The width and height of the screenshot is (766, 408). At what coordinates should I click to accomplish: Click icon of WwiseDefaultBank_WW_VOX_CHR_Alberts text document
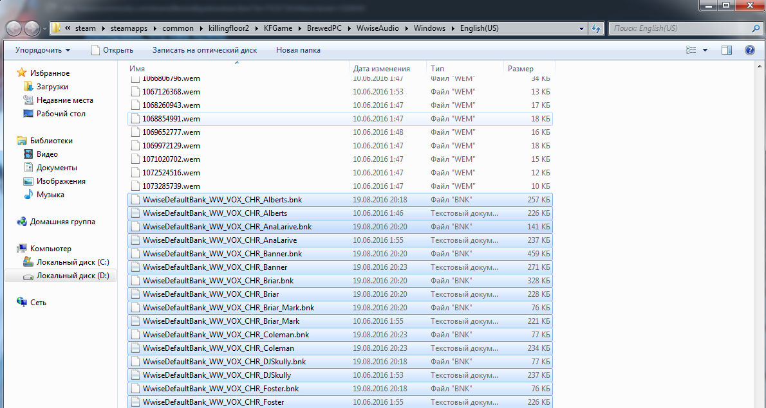pyautogui.click(x=135, y=213)
